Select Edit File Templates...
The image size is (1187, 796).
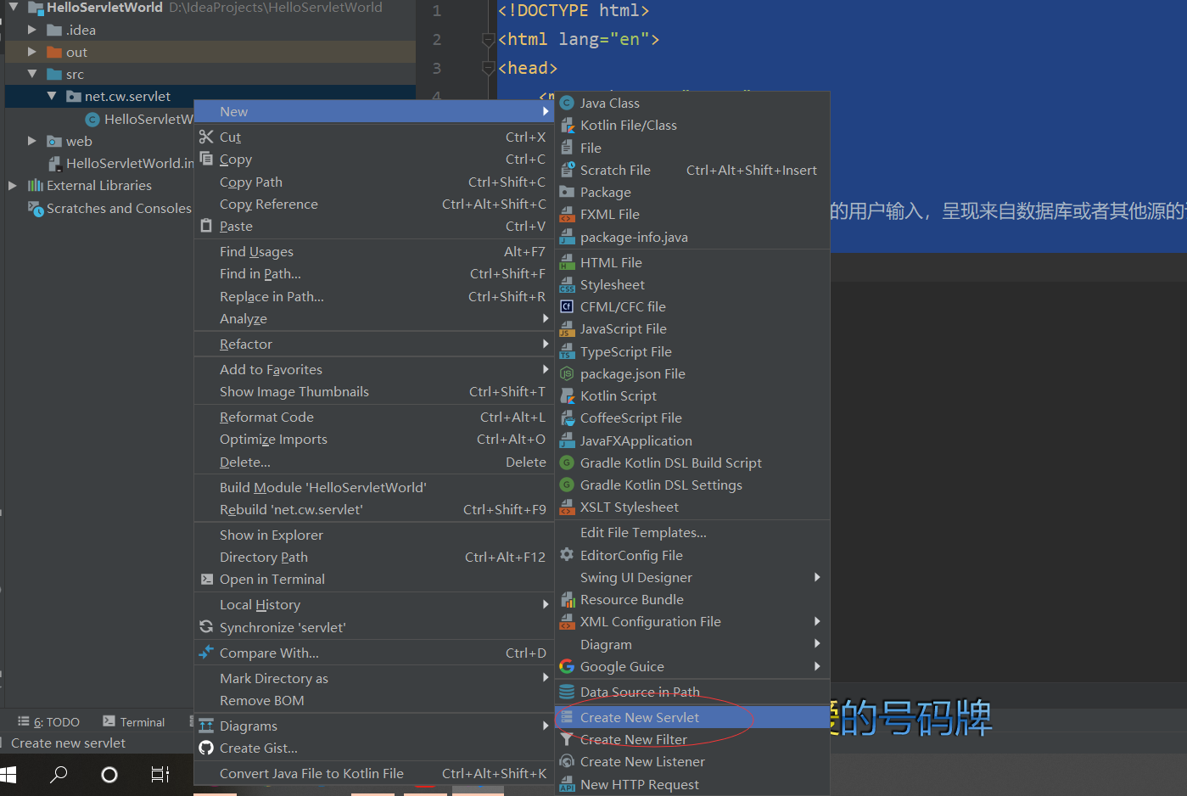[692, 532]
